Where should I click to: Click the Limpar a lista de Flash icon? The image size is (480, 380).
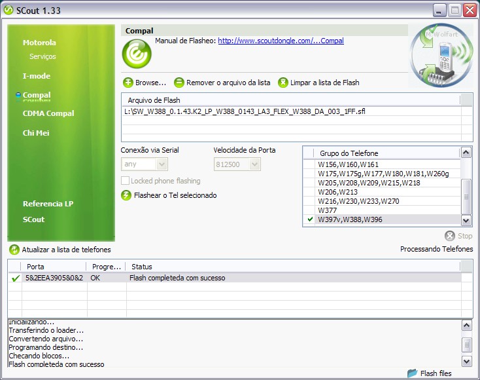click(x=283, y=83)
